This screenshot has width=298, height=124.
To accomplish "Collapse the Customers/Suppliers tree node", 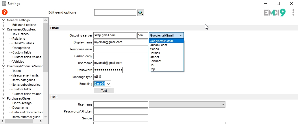I will [x=3, y=29].
